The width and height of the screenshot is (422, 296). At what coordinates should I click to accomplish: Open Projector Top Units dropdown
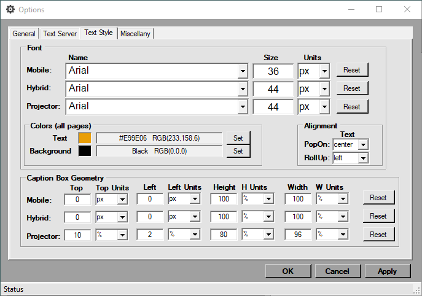pos(122,235)
